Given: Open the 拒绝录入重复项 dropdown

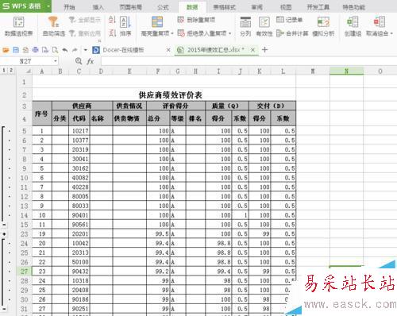Looking at the screenshot, I should click(x=230, y=33).
